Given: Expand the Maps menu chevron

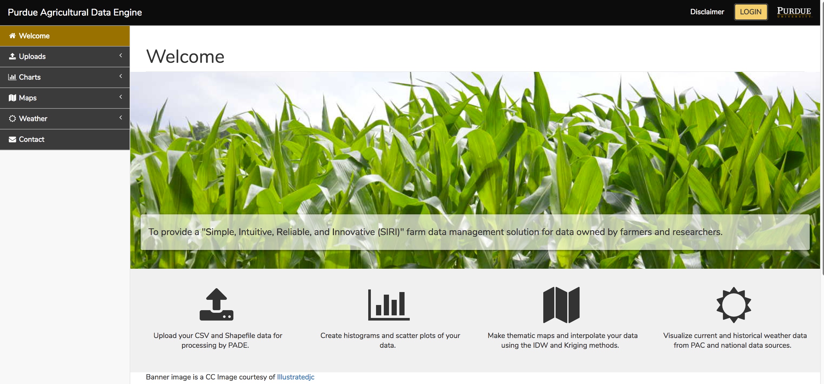Looking at the screenshot, I should coord(121,97).
